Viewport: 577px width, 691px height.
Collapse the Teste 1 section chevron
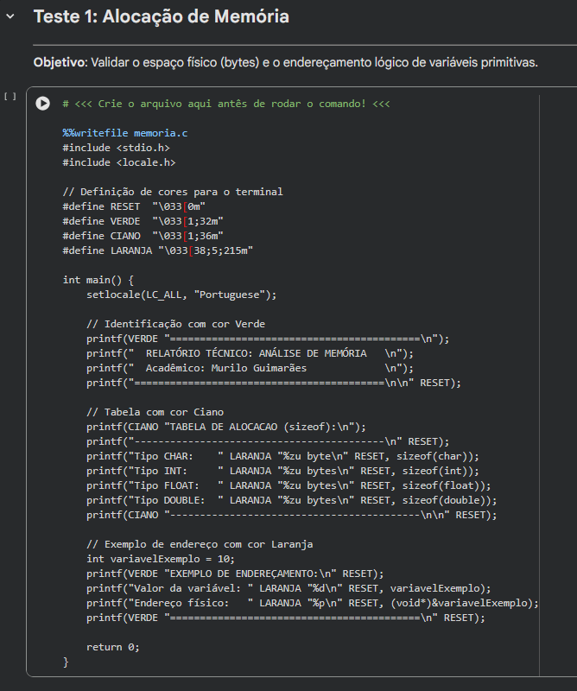pos(10,17)
